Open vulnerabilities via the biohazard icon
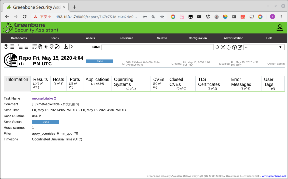 click(x=46, y=47)
